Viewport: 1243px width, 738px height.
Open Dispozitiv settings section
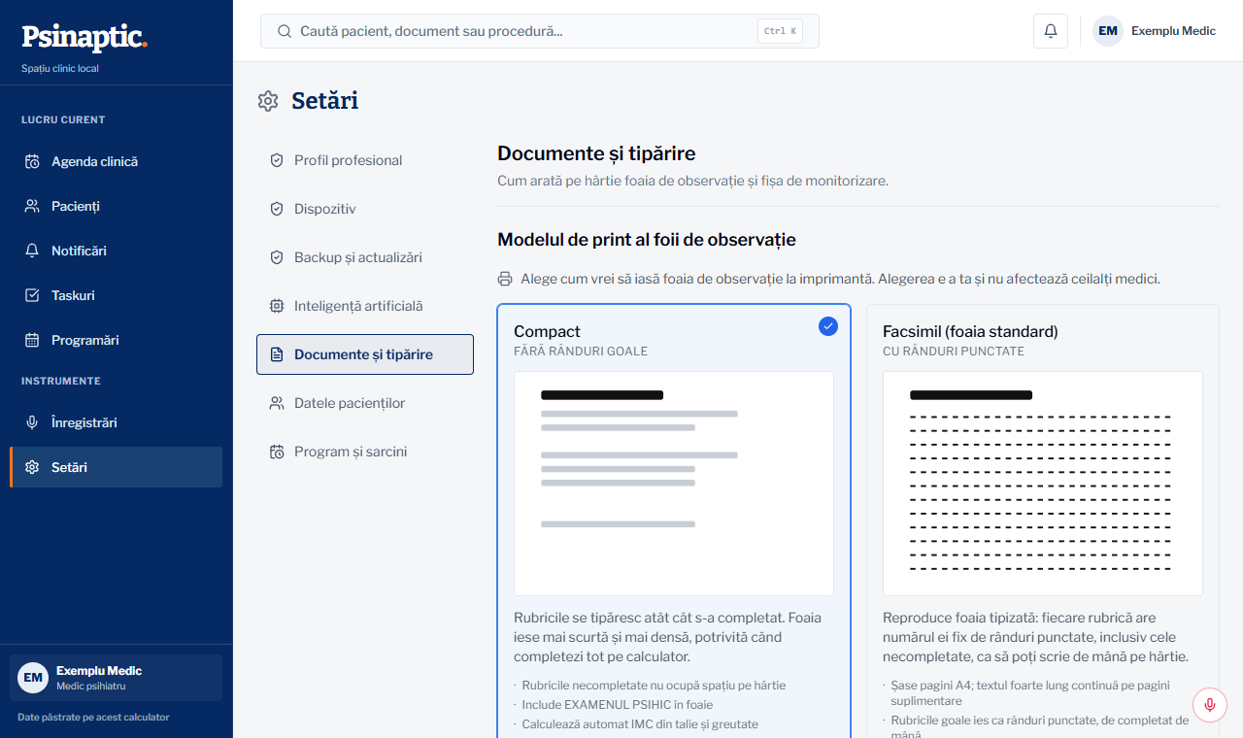click(365, 209)
